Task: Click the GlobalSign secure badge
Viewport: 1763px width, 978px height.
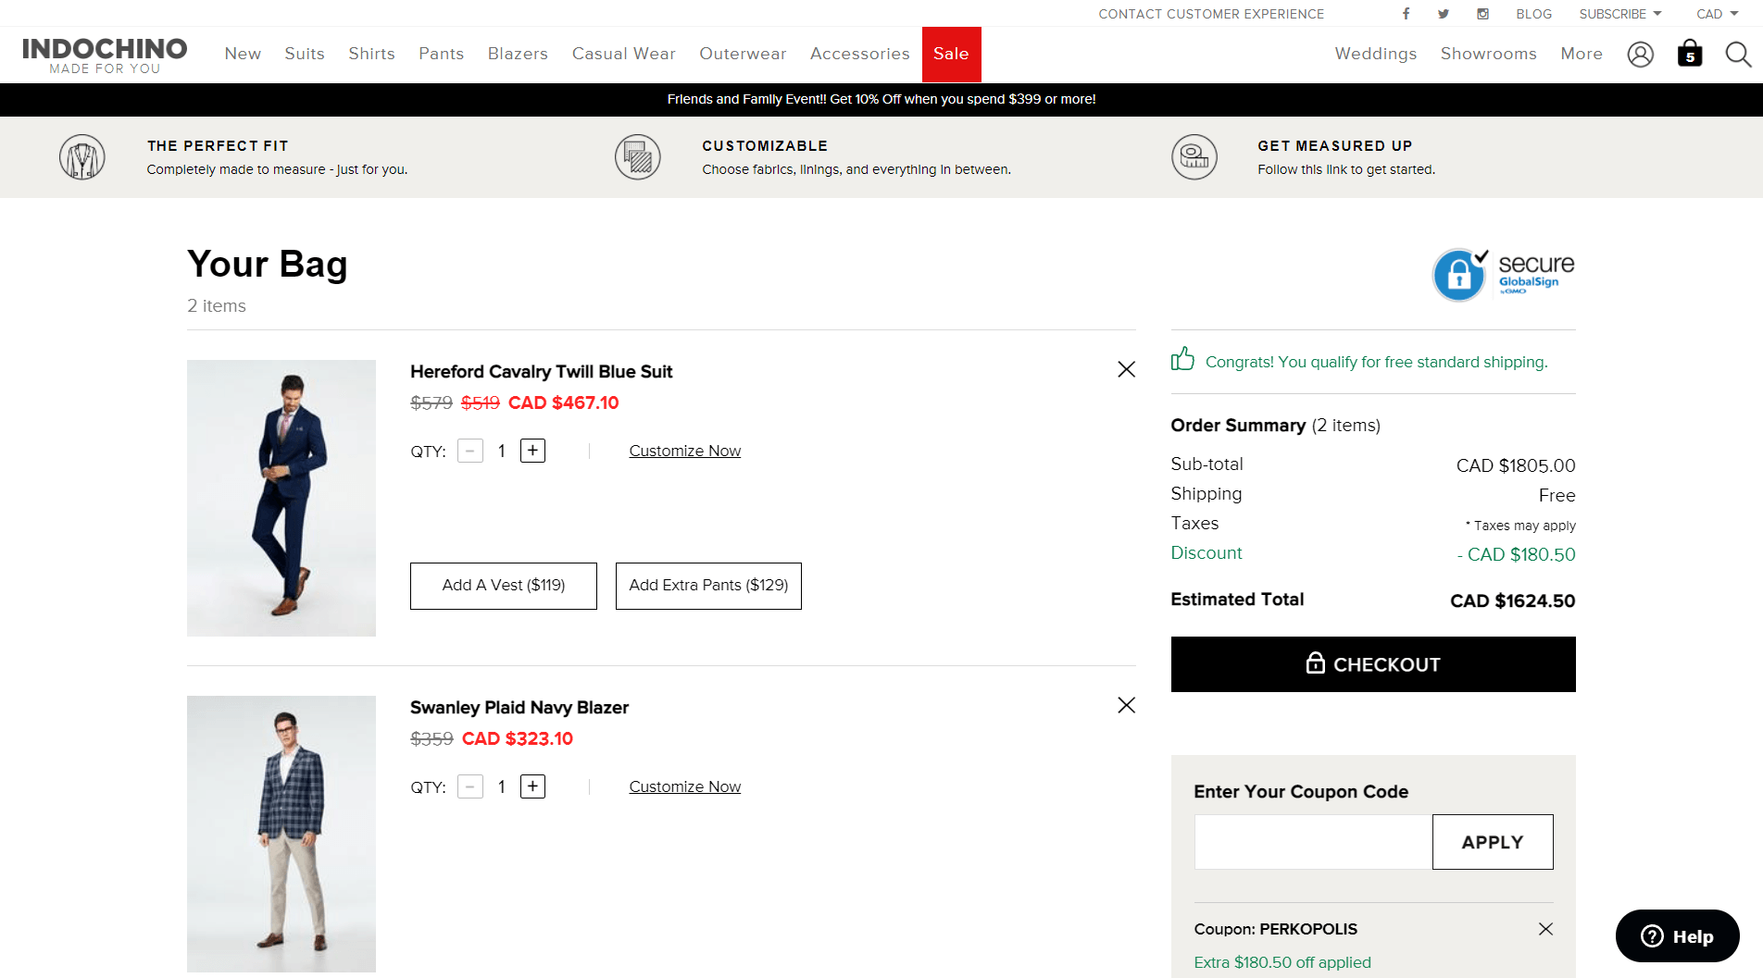Action: click(1504, 274)
